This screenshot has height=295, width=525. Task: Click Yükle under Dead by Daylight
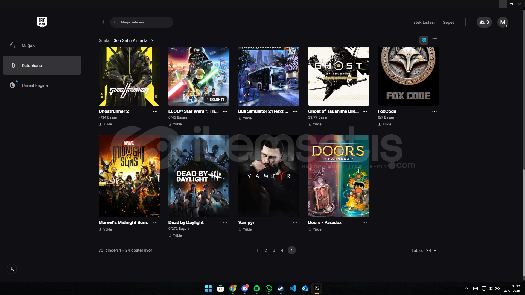click(x=175, y=235)
